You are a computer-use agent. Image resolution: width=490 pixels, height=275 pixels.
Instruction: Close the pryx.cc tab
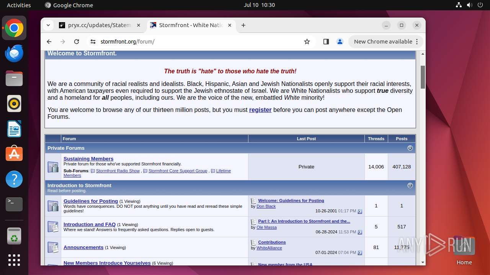pos(139,25)
